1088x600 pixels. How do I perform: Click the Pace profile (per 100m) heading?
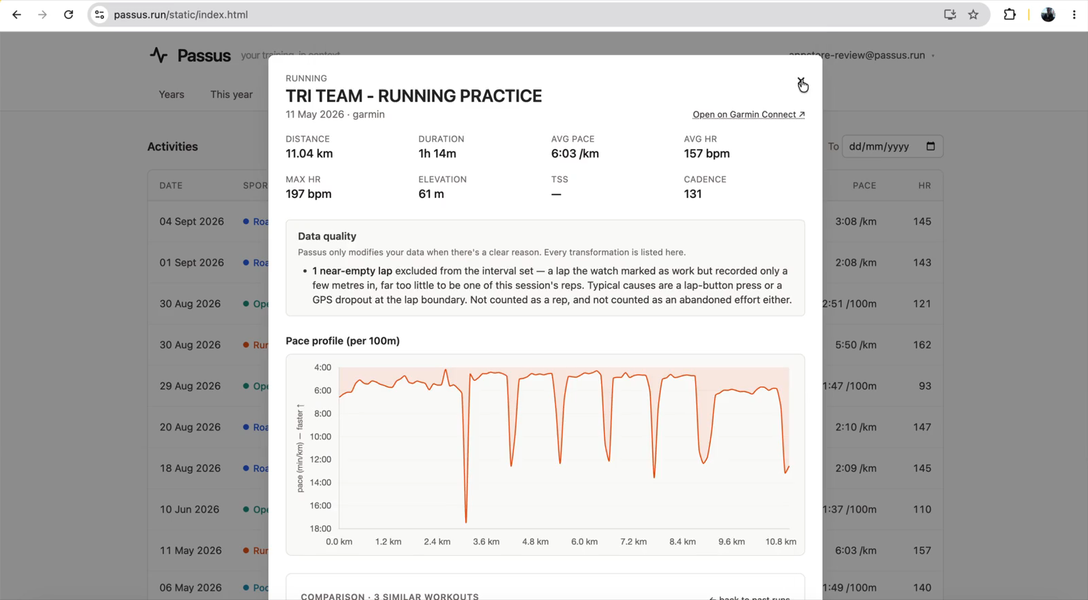[343, 341]
